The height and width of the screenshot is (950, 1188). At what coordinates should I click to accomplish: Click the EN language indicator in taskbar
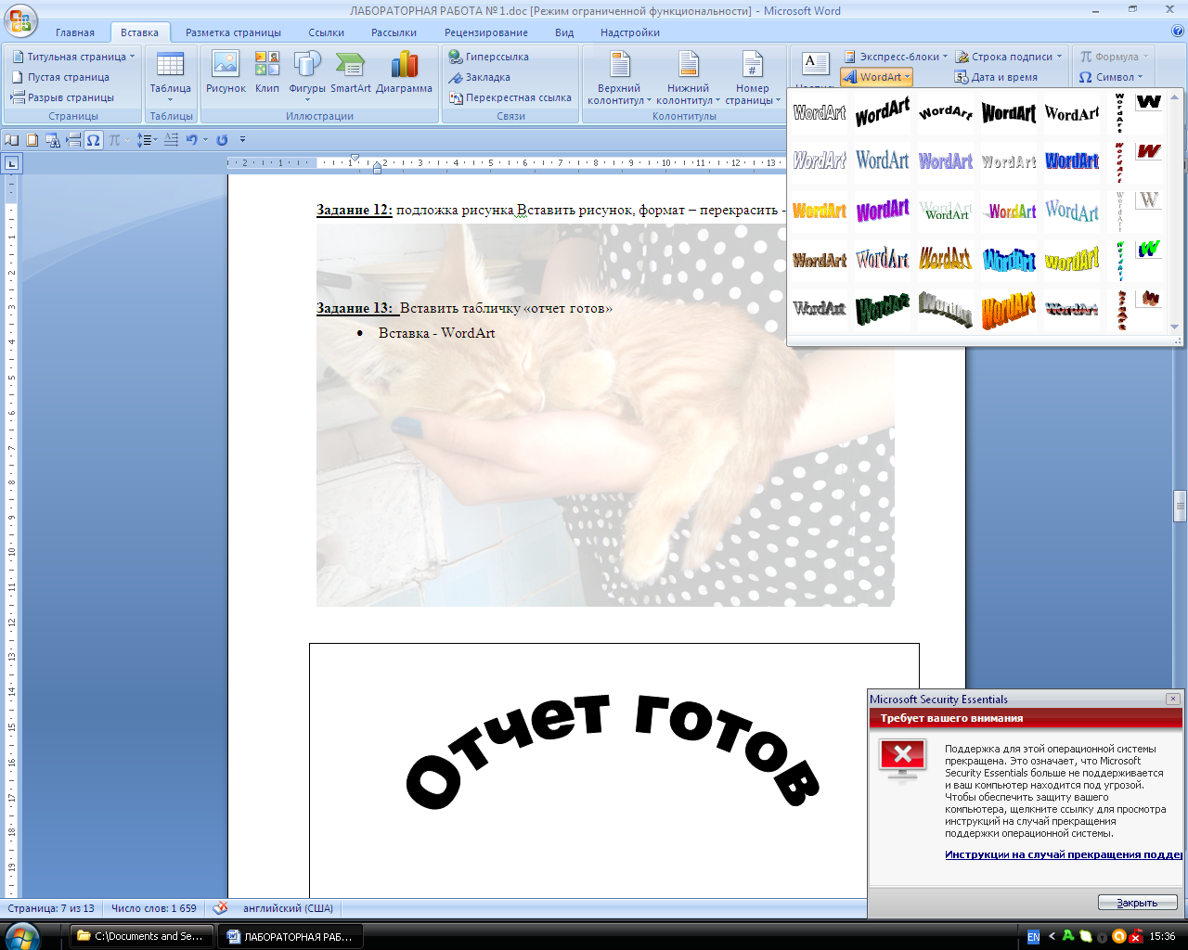[1033, 936]
